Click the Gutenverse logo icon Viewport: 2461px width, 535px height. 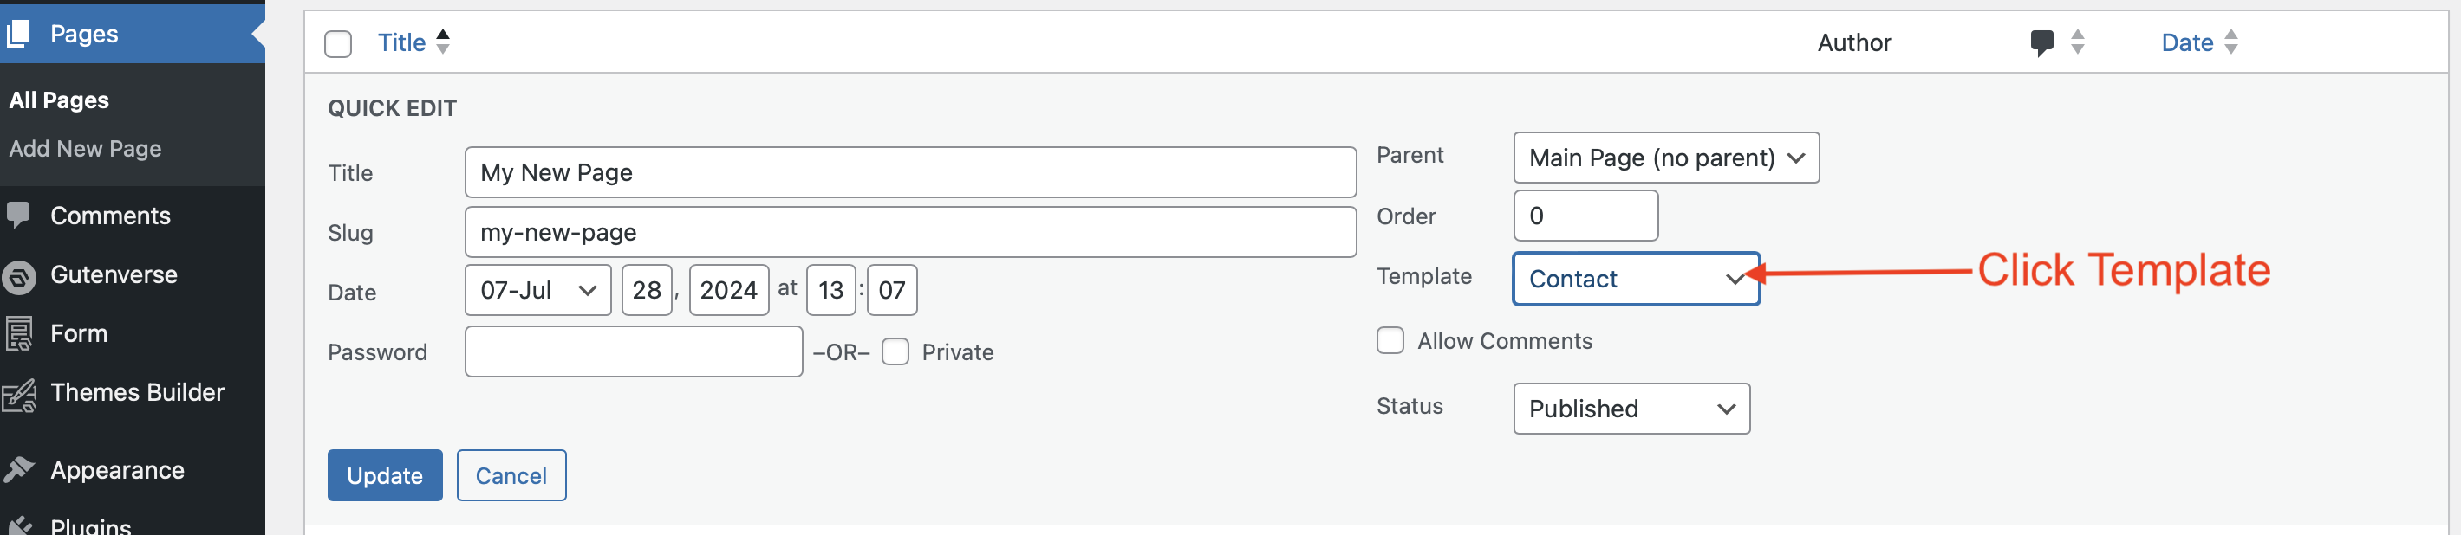point(18,275)
